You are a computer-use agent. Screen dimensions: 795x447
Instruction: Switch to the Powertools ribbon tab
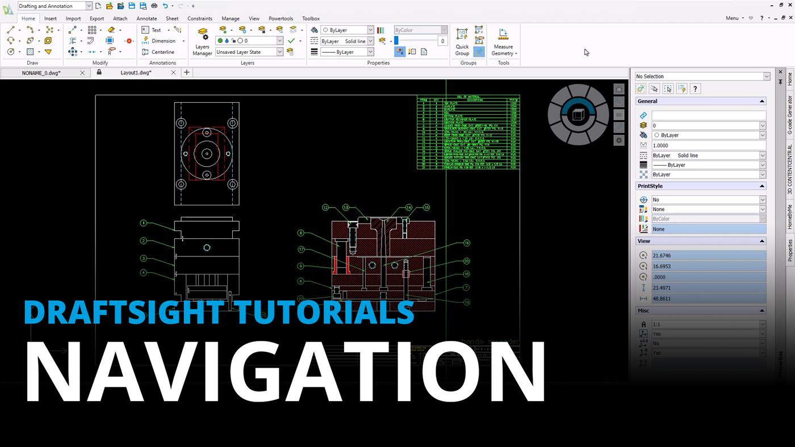281,18
